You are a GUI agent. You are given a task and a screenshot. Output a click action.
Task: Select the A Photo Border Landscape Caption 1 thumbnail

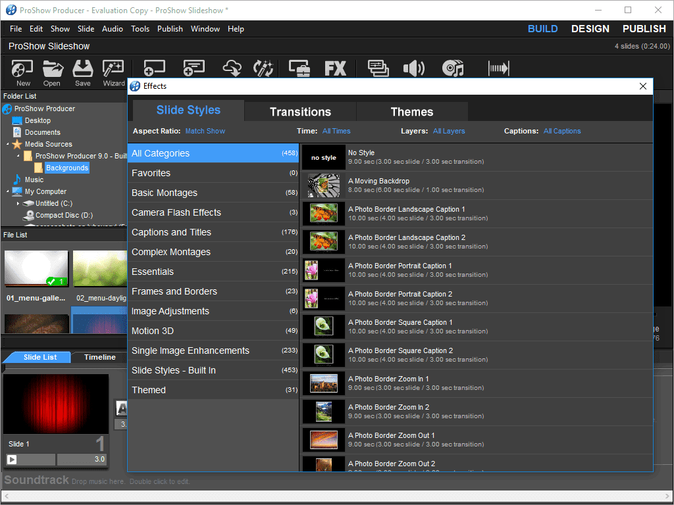click(324, 214)
